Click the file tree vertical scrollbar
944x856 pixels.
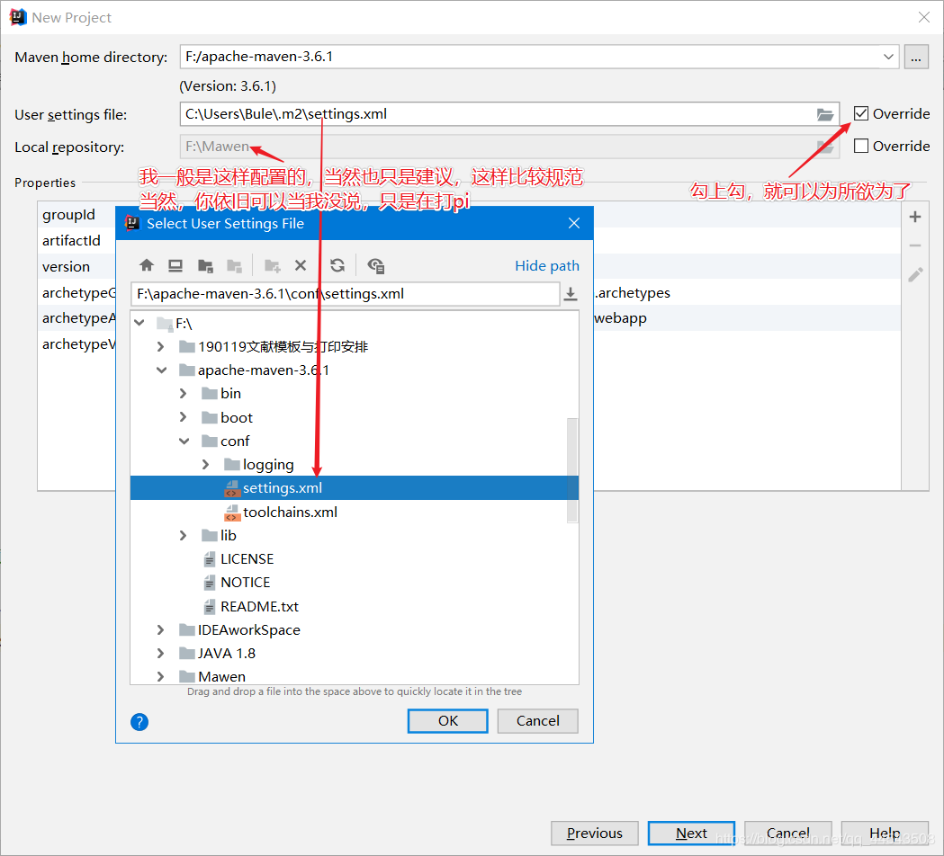(x=572, y=469)
